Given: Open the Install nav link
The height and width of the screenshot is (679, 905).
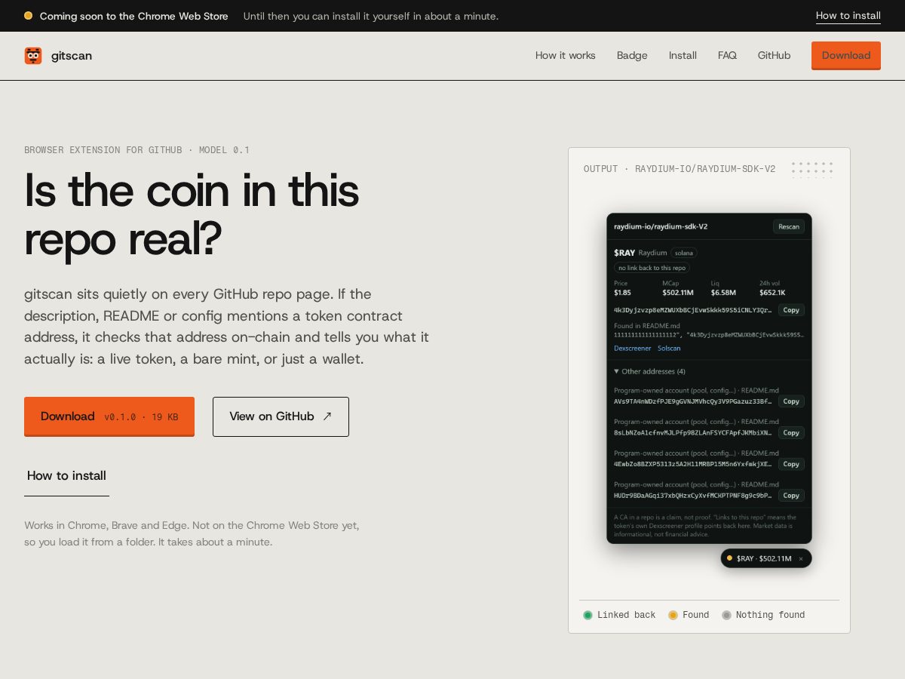Looking at the screenshot, I should 683,56.
